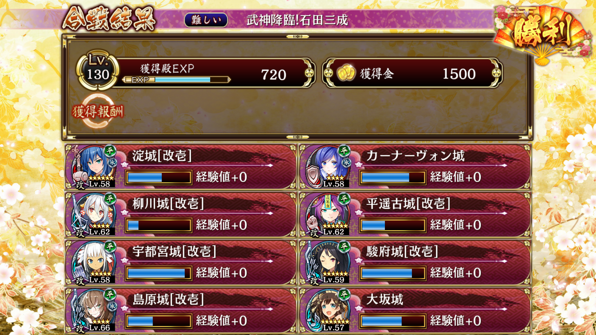Click the gold coin icon beside 獲得金
The image size is (596, 335).
[346, 74]
